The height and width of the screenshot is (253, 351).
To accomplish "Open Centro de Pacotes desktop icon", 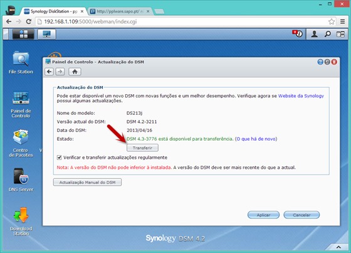I will 21,143.
